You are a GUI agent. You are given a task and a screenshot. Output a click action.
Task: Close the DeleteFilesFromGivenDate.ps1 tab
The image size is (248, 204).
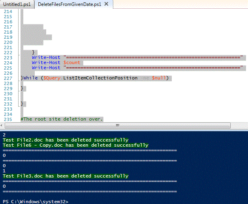[107, 4]
